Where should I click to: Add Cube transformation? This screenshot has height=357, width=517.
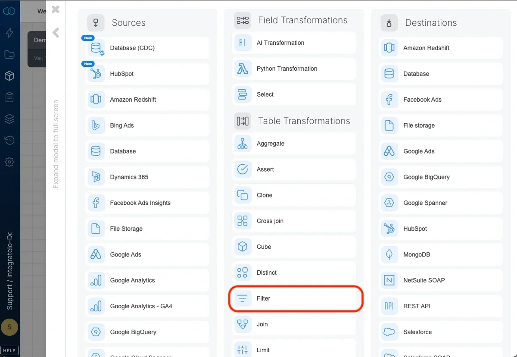pyautogui.click(x=294, y=247)
